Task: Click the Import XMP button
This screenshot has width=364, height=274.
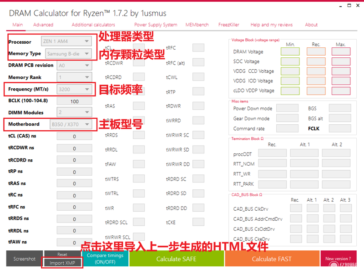Action: 62,263
